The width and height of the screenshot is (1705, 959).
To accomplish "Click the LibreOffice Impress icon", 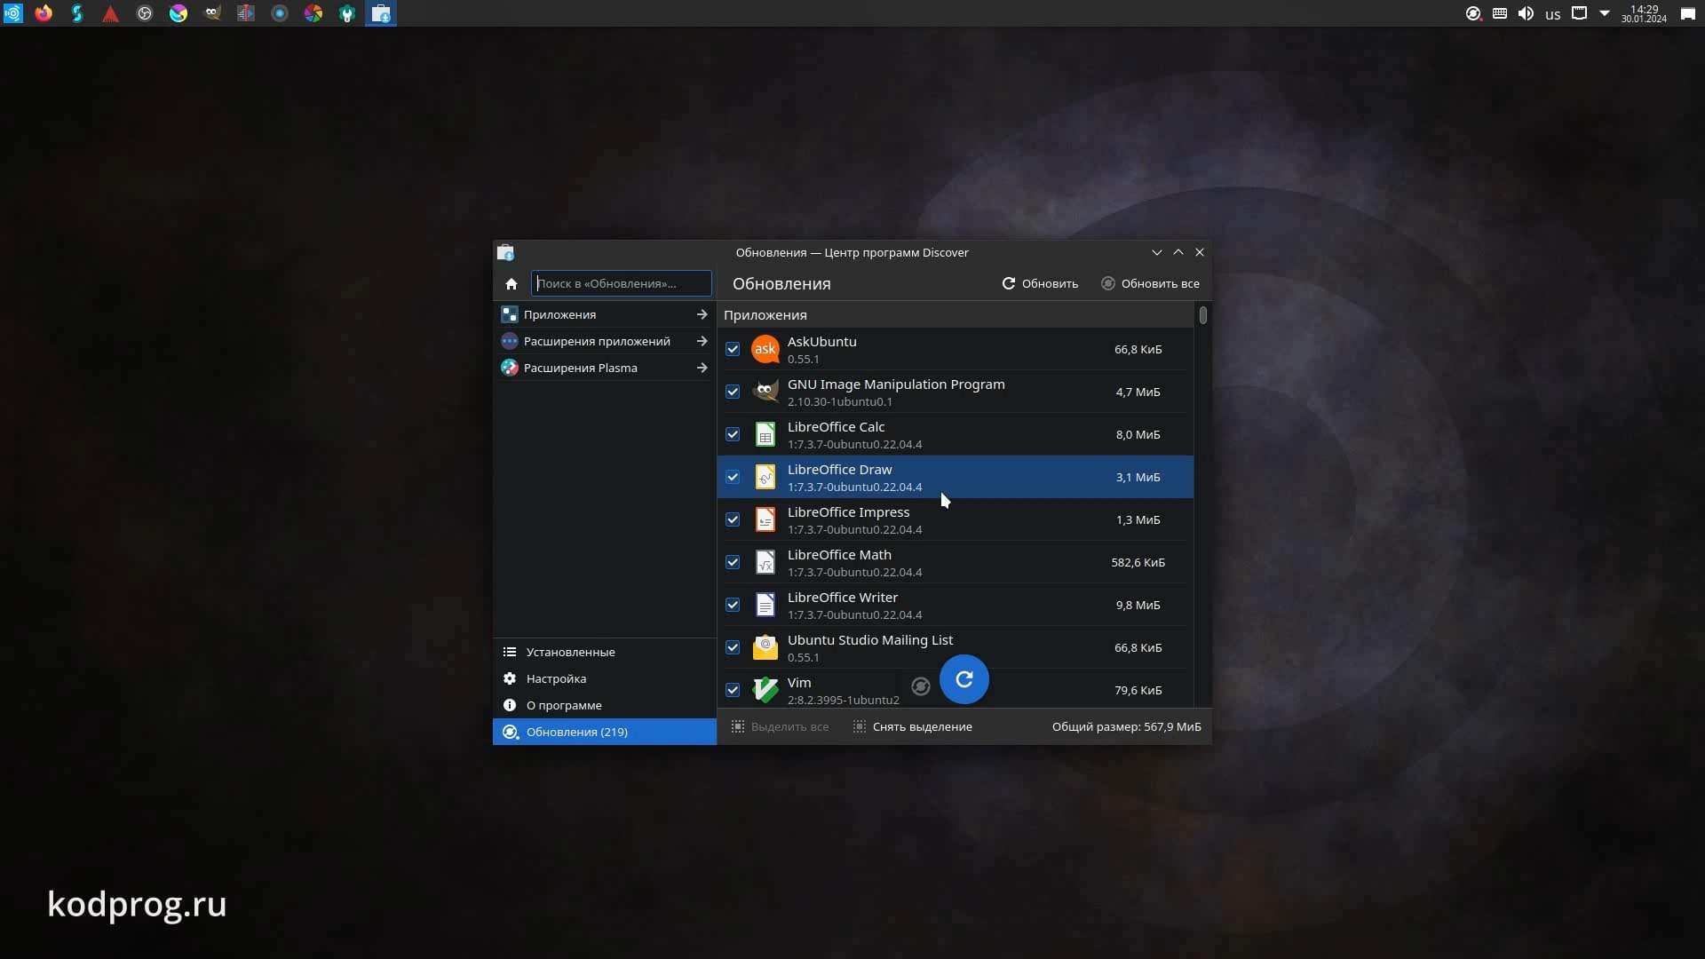I will [x=765, y=519].
